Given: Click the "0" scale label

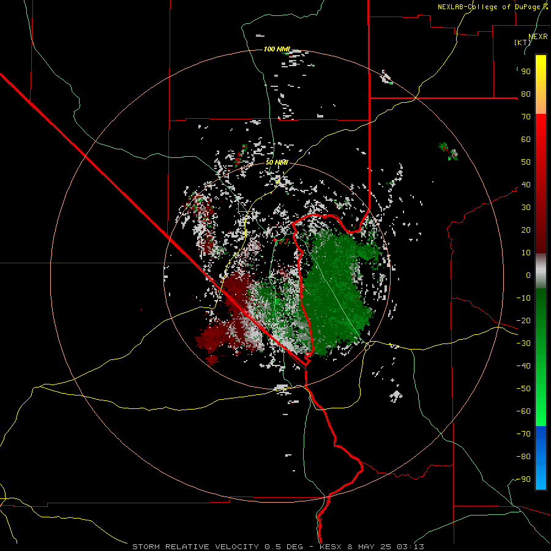Looking at the screenshot, I should point(528,275).
